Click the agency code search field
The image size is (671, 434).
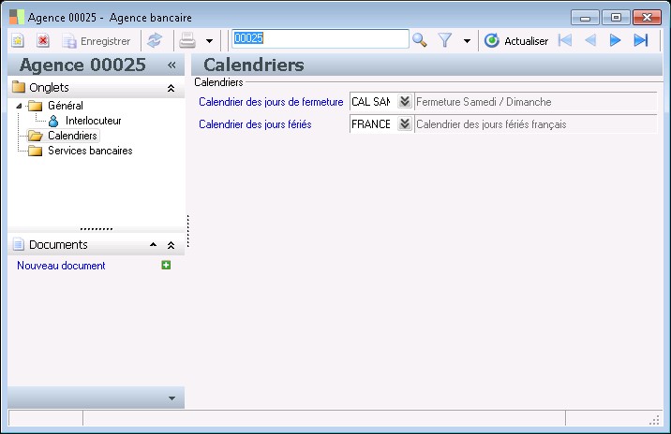(x=321, y=39)
